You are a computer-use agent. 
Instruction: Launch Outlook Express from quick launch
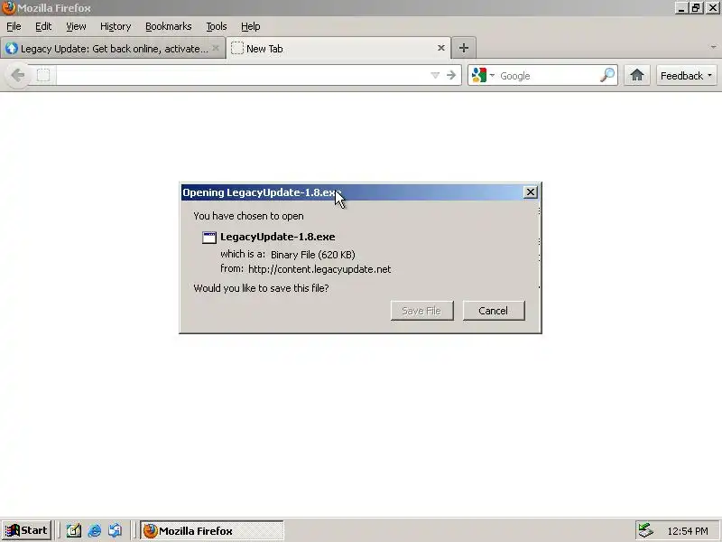pyautogui.click(x=116, y=530)
